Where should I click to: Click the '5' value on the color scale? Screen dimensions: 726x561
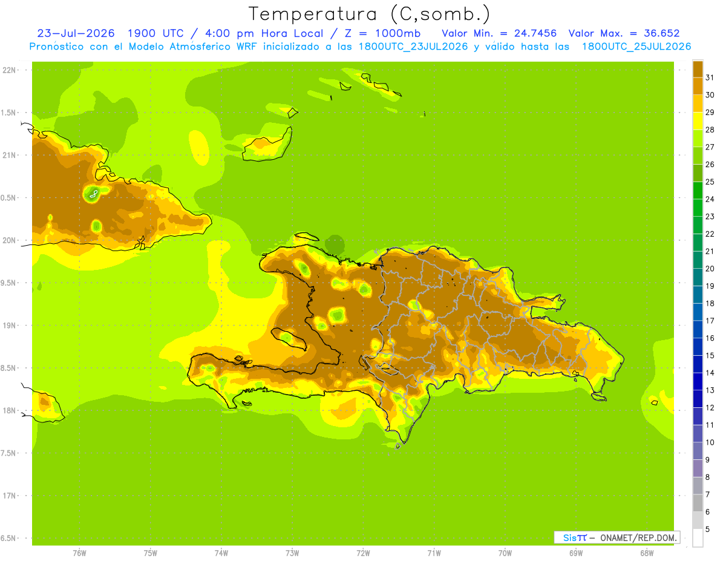pyautogui.click(x=708, y=530)
